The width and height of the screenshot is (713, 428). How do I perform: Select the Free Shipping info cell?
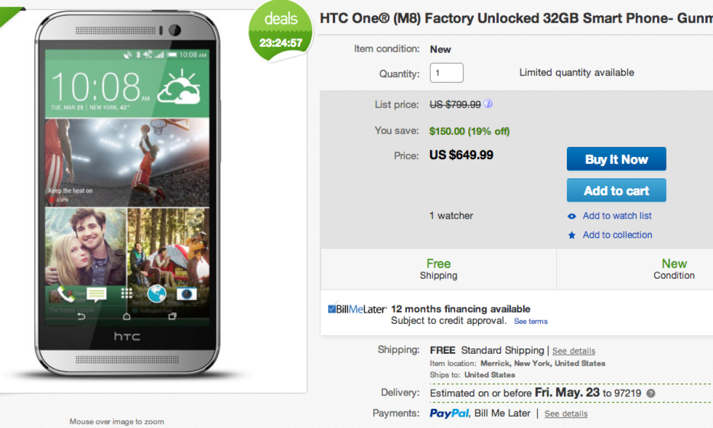(438, 269)
